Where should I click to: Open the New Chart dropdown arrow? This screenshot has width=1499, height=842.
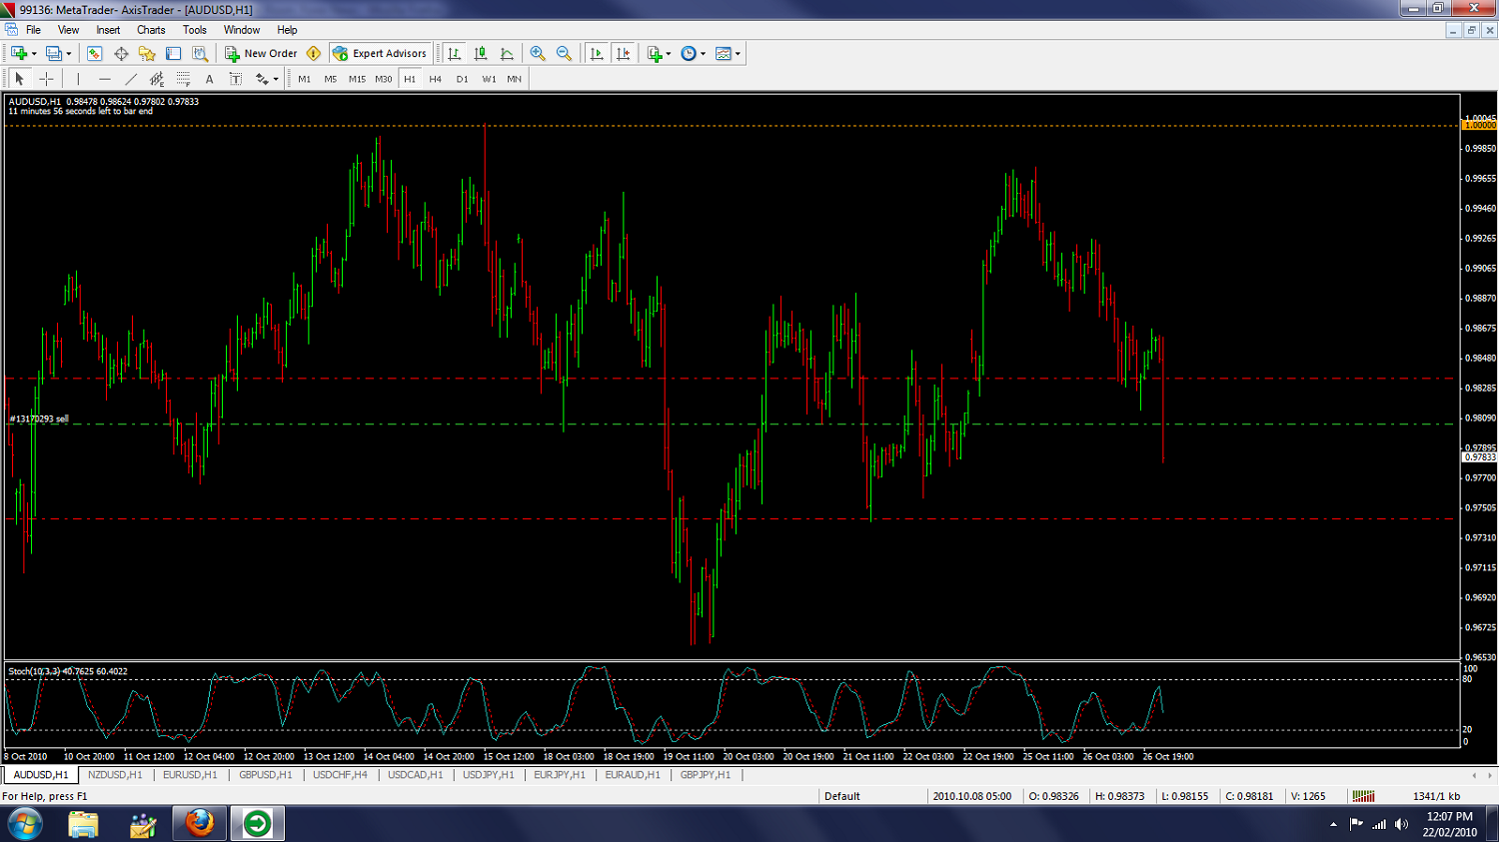coord(34,54)
